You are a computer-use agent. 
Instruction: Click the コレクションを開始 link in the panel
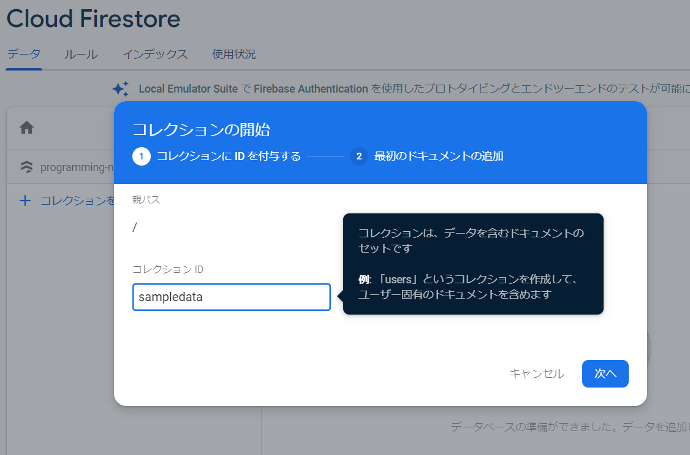coord(77,201)
